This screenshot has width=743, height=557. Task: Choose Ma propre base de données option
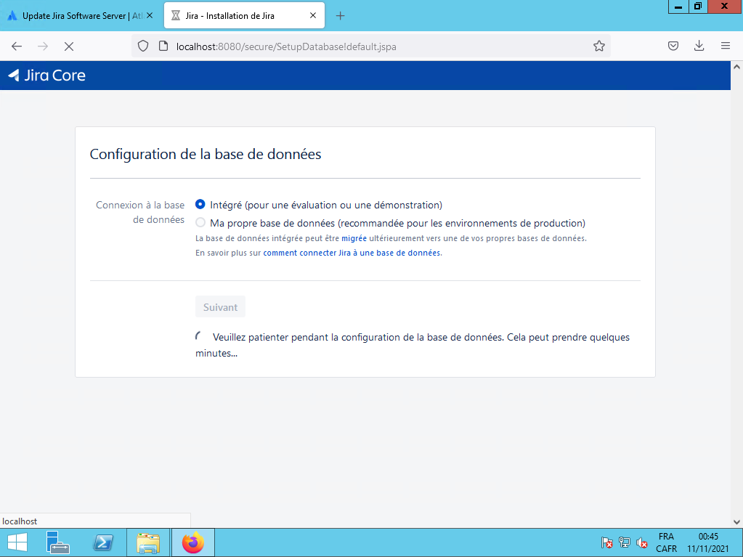pyautogui.click(x=200, y=222)
